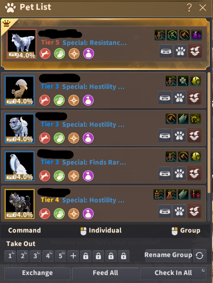Select the purple bag skill icon on the Tier 5 pet
The width and height of the screenshot is (213, 283).
click(x=197, y=35)
